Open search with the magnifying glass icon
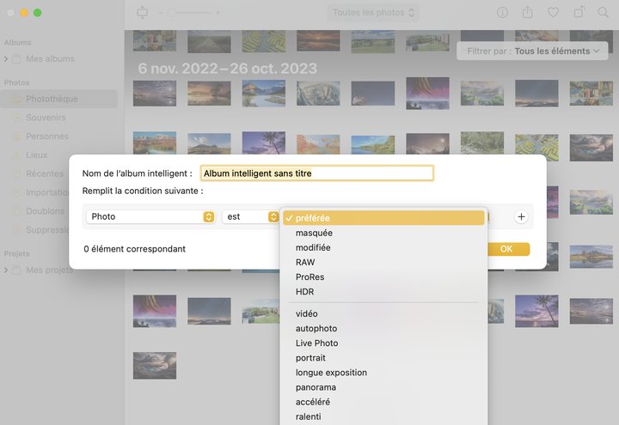619x425 pixels. (604, 13)
